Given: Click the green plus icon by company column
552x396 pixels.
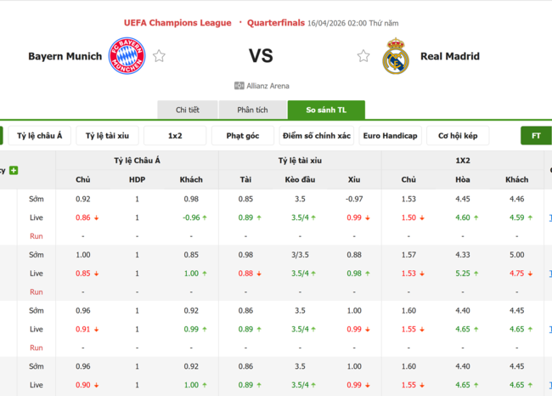Looking at the screenshot, I should coord(14,171).
